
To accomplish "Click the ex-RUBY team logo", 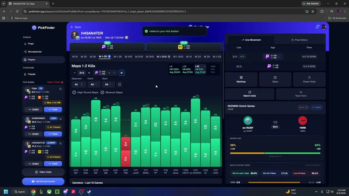I will 248,121.
